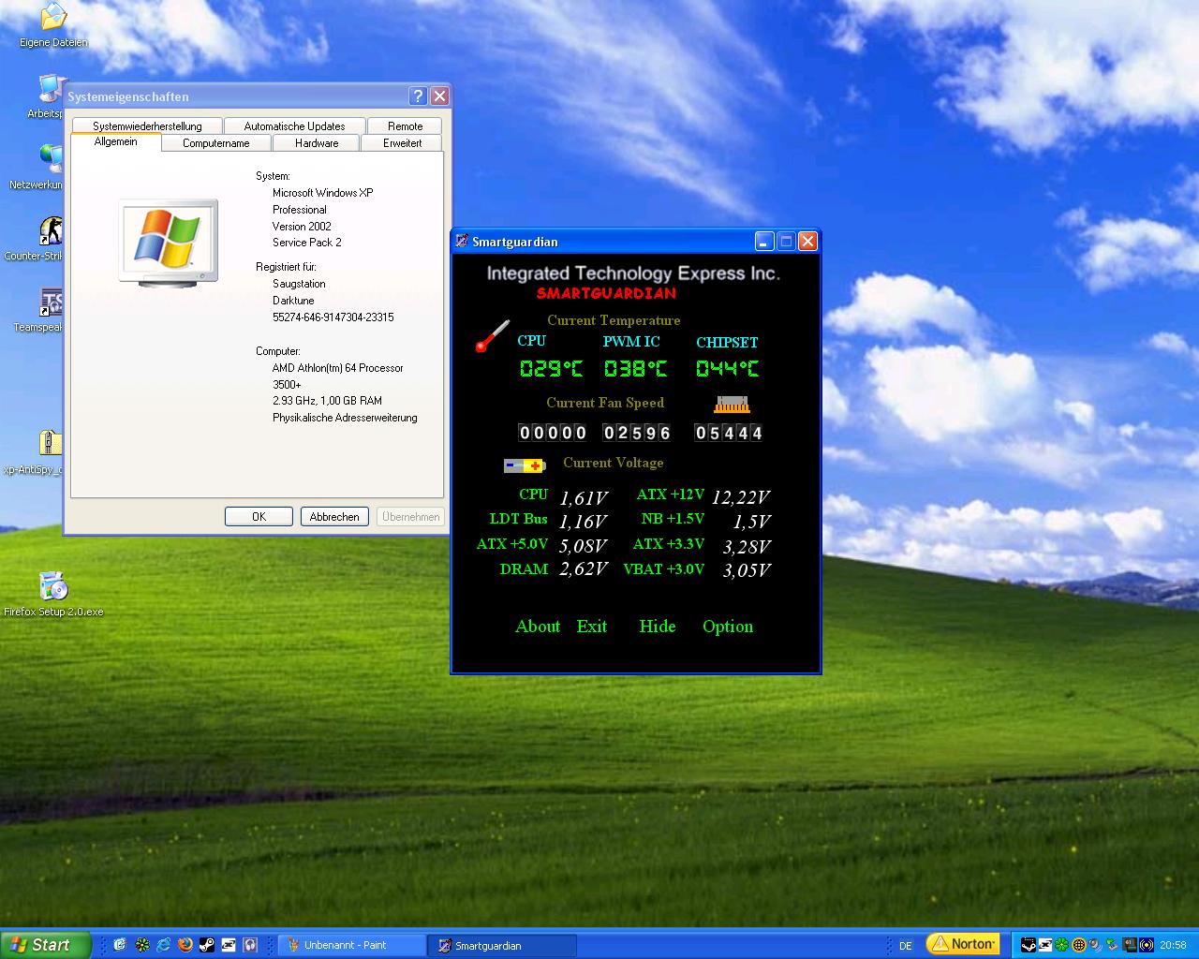Click the yellow globe tray icon
The width and height of the screenshot is (1199, 959).
(x=1079, y=945)
